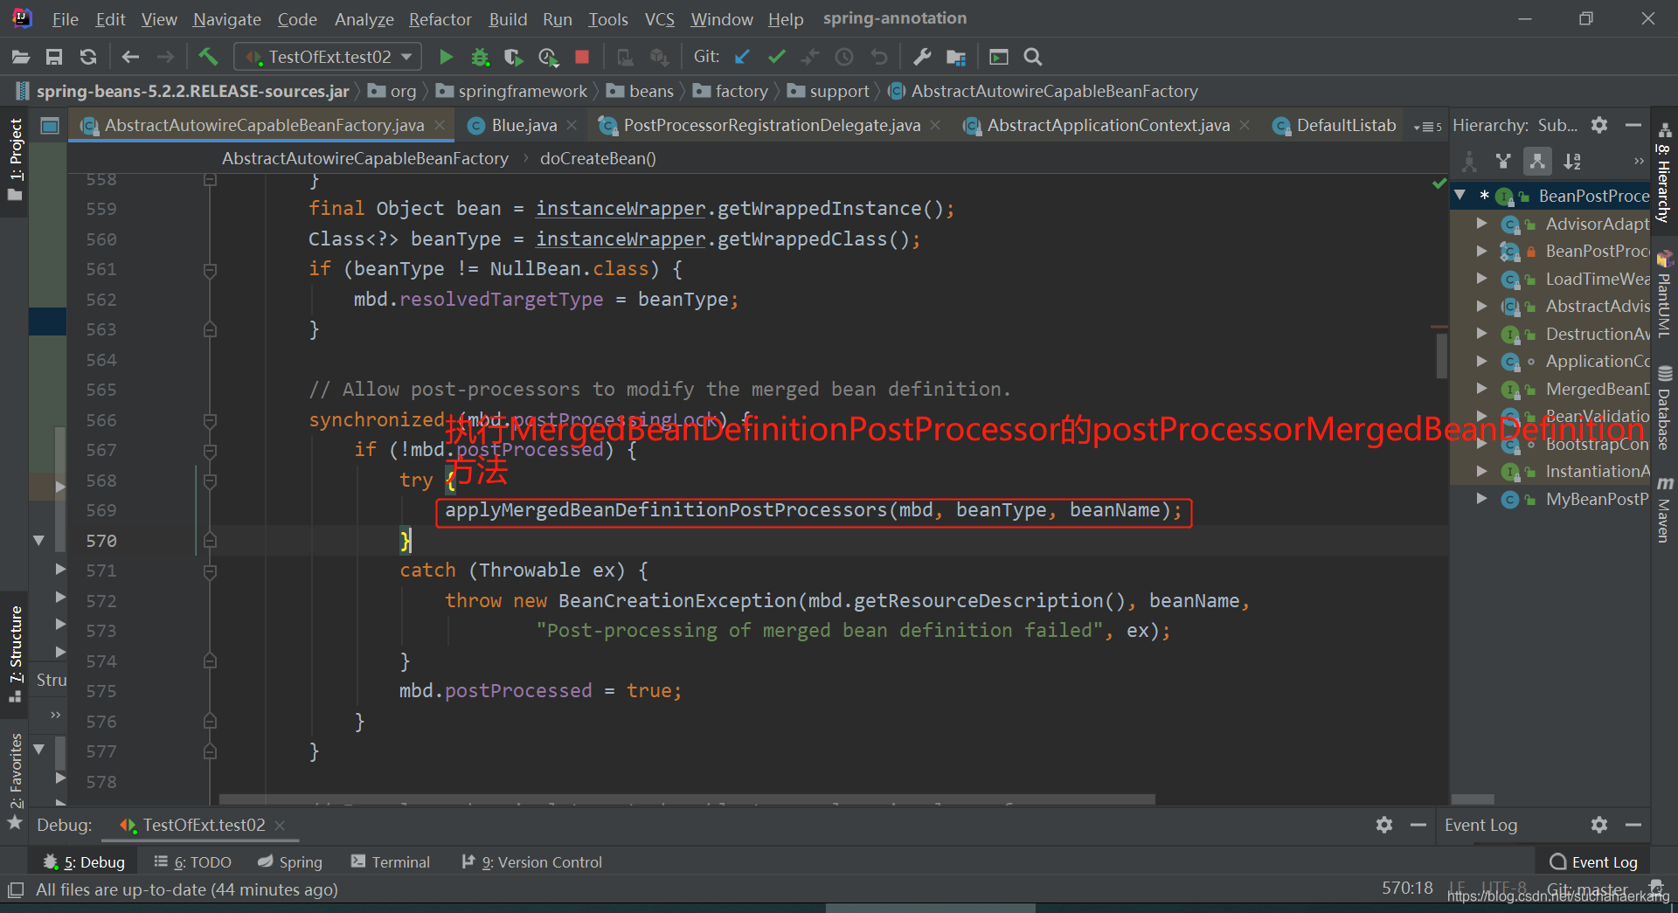This screenshot has height=913, width=1678.
Task: Toggle subtypes hierarchy view button
Action: pyautogui.click(x=1537, y=161)
